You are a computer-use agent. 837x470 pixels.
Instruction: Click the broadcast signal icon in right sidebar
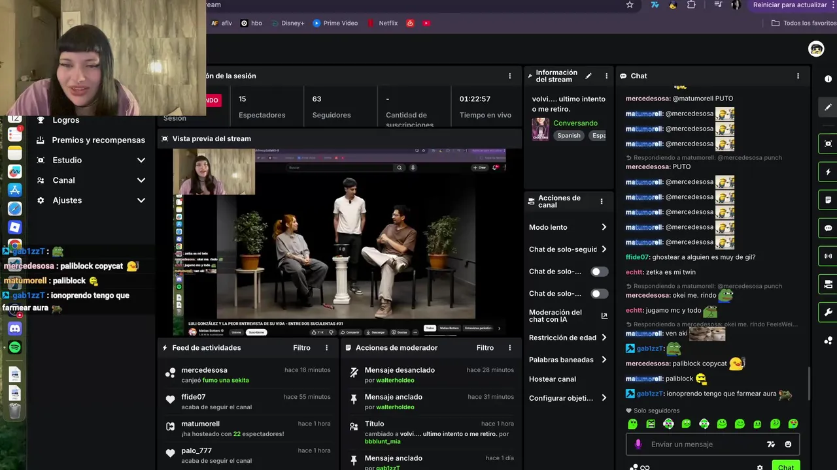click(x=828, y=256)
